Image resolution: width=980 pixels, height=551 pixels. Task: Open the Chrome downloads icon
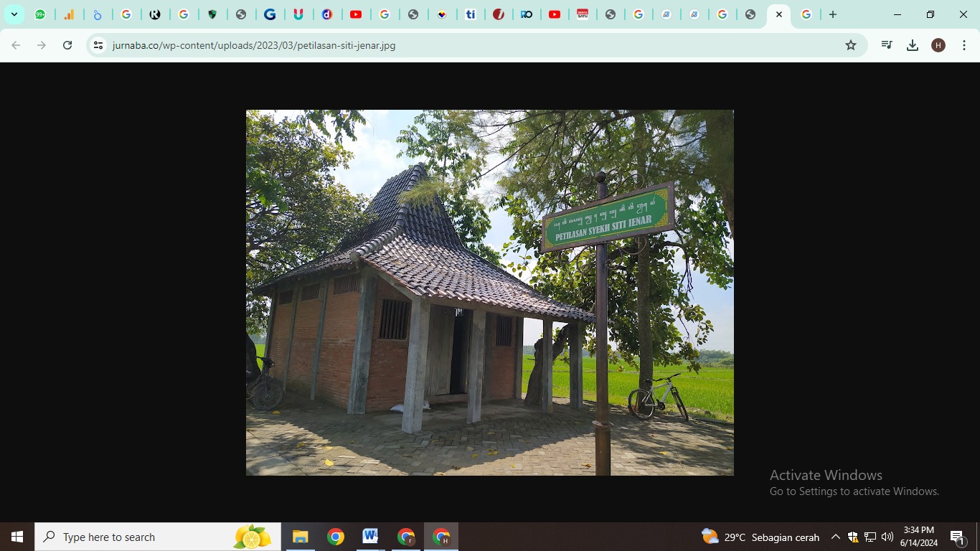tap(913, 45)
